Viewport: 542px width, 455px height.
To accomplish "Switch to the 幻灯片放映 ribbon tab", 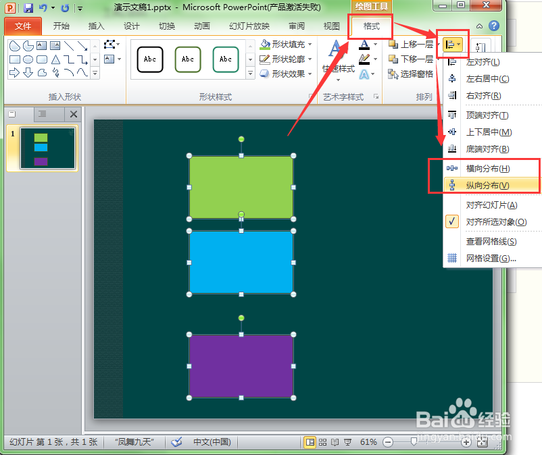I will coord(249,26).
